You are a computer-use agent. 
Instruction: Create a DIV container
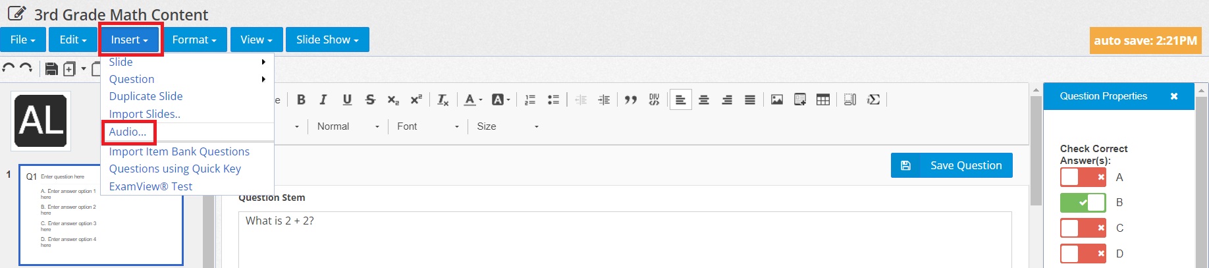(654, 99)
